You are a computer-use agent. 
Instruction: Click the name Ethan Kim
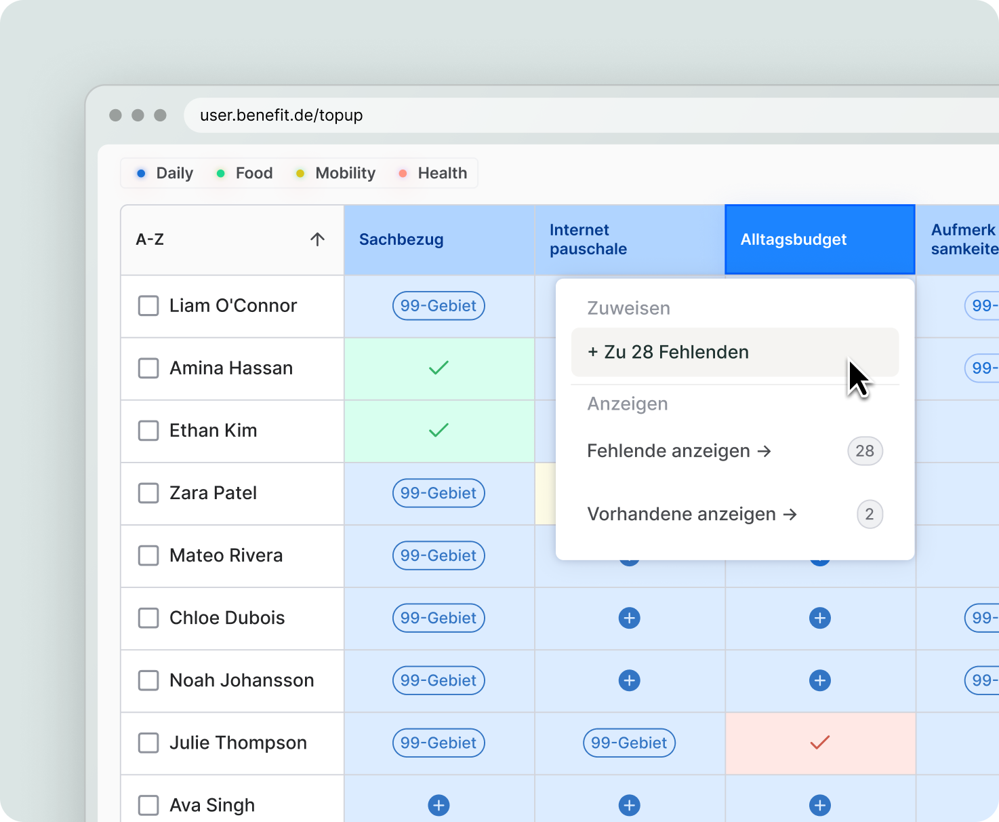click(x=213, y=431)
